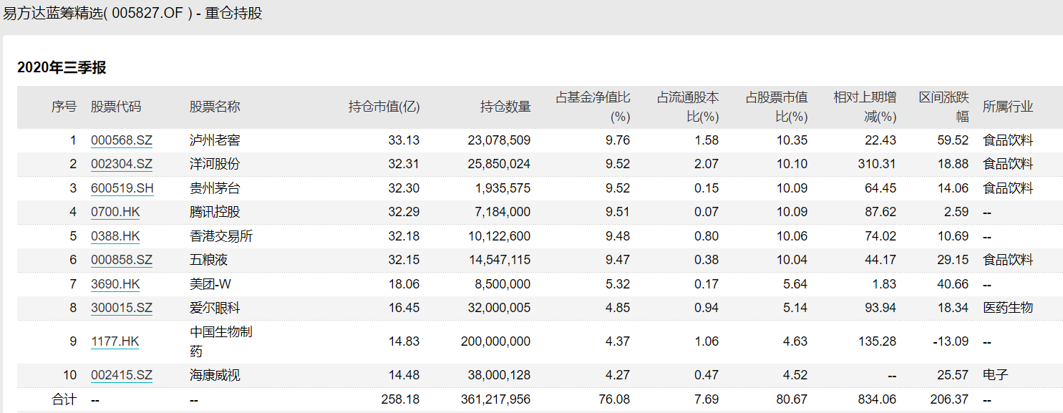Click the 合计 total row label
The image size is (1063, 413).
click(x=64, y=399)
